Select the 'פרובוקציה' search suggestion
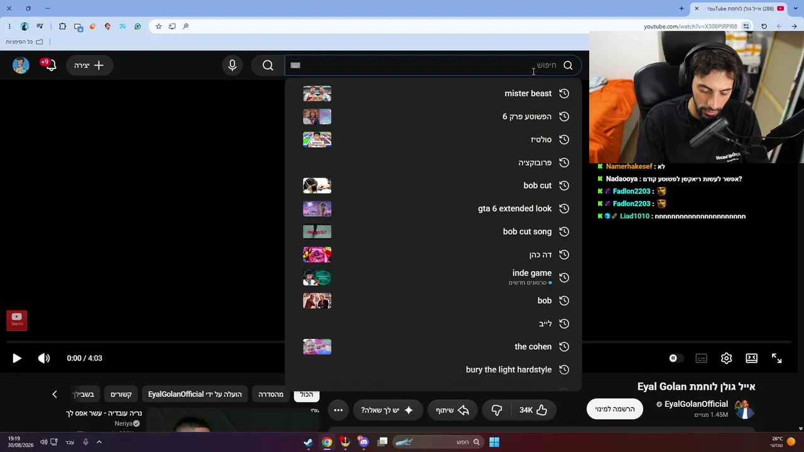The height and width of the screenshot is (452, 804). 433,163
